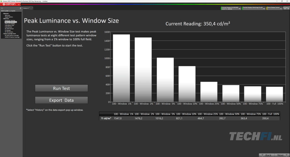
Task: Switch to the History 1 tab
Action: point(26,8)
